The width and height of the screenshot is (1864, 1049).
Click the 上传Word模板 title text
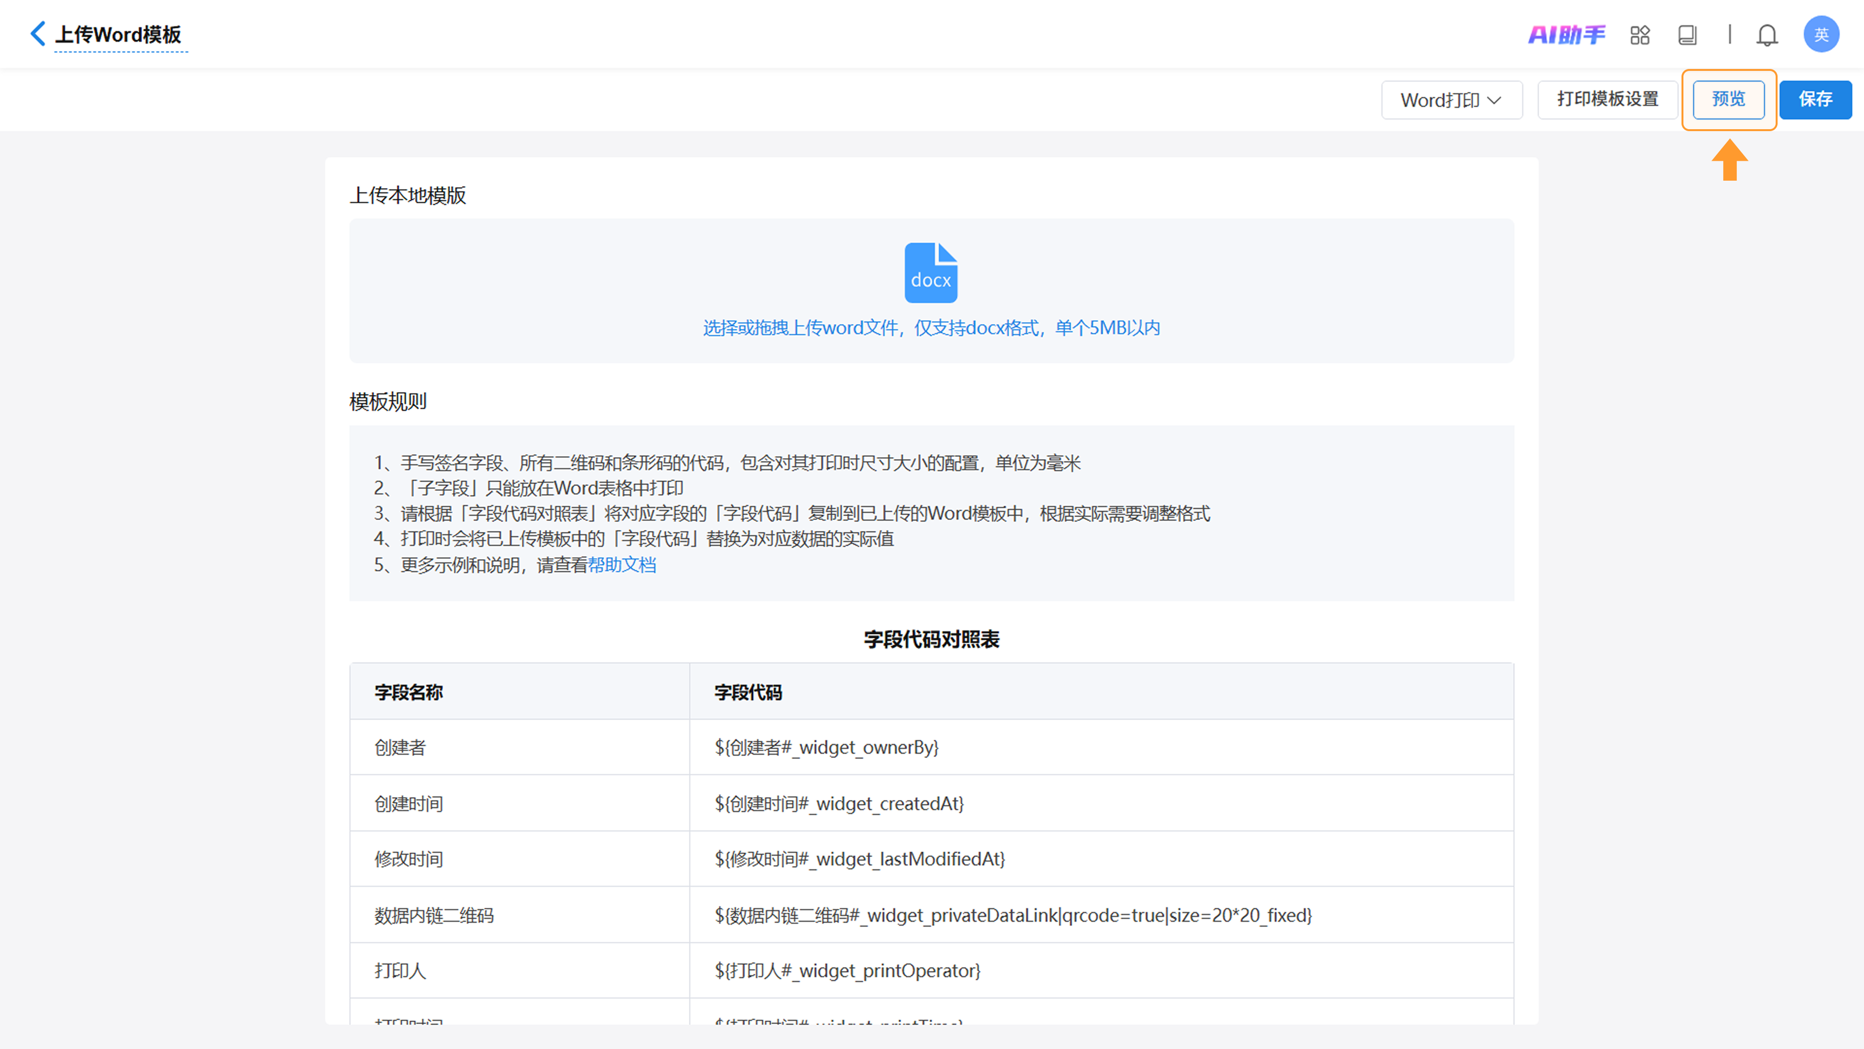click(118, 35)
